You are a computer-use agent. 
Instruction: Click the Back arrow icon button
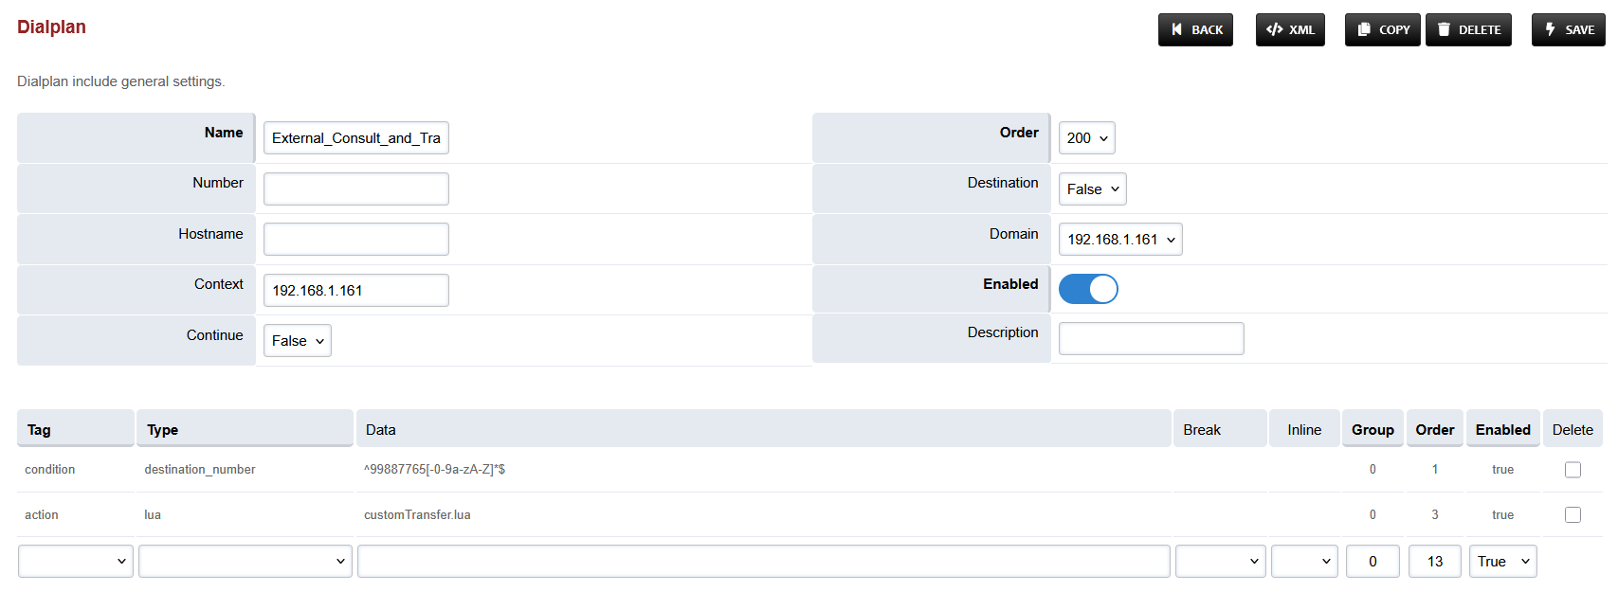click(1176, 29)
